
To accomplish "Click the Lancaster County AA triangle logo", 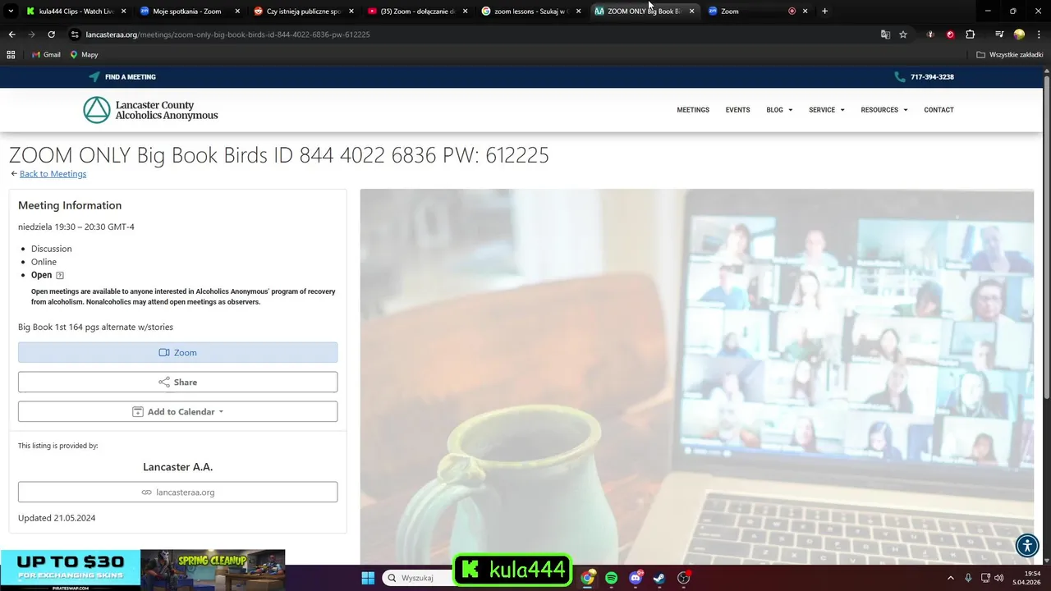I will pyautogui.click(x=96, y=110).
